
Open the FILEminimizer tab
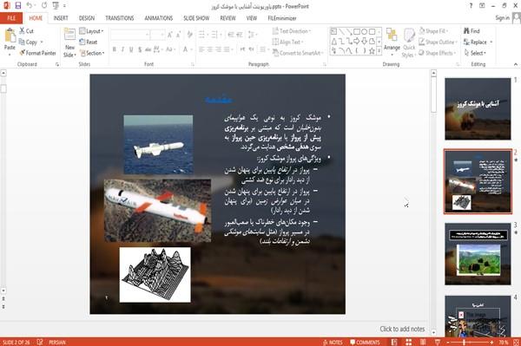coord(281,18)
